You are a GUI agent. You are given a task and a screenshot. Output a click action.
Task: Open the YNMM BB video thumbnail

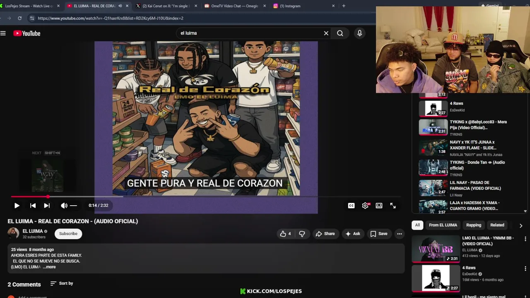(436, 249)
